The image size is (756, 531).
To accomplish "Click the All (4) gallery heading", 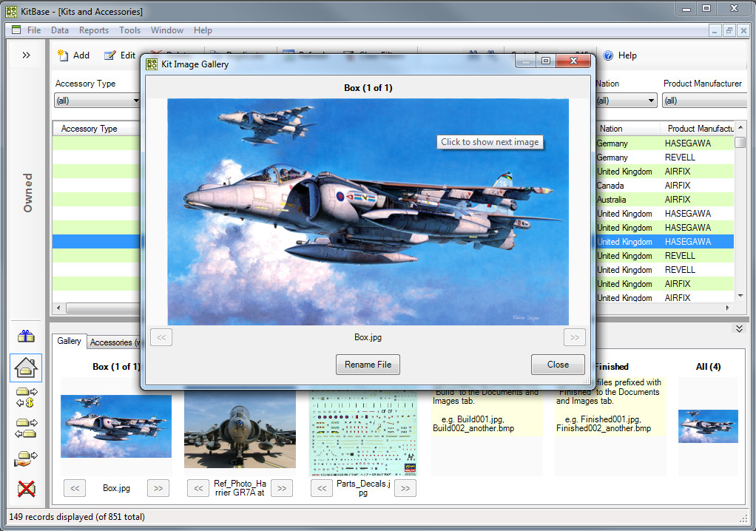I will (x=708, y=367).
